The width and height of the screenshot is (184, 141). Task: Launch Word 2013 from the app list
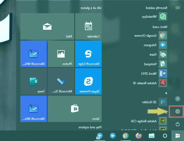[x=154, y=73]
